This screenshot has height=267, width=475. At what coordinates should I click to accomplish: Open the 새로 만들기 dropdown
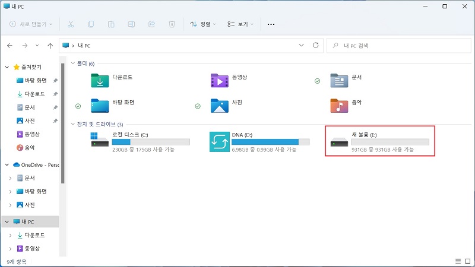point(31,24)
